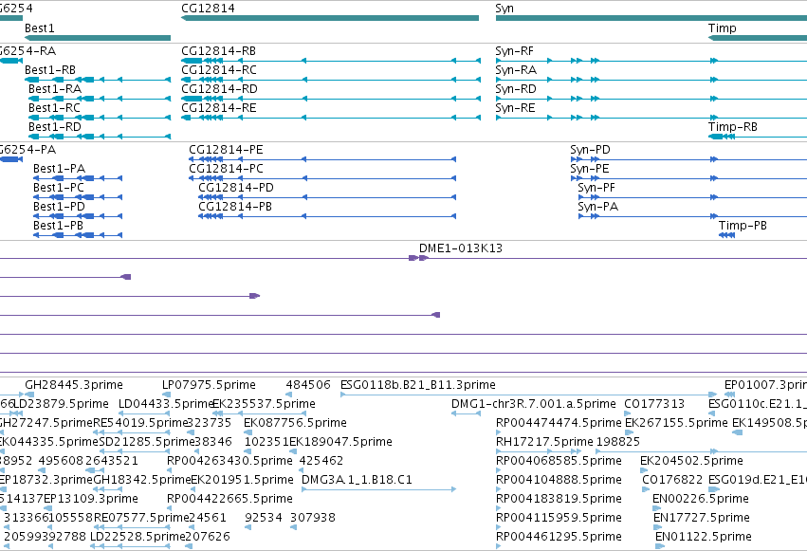
Task: Click the RP004104888.5prime label
Action: [559, 480]
